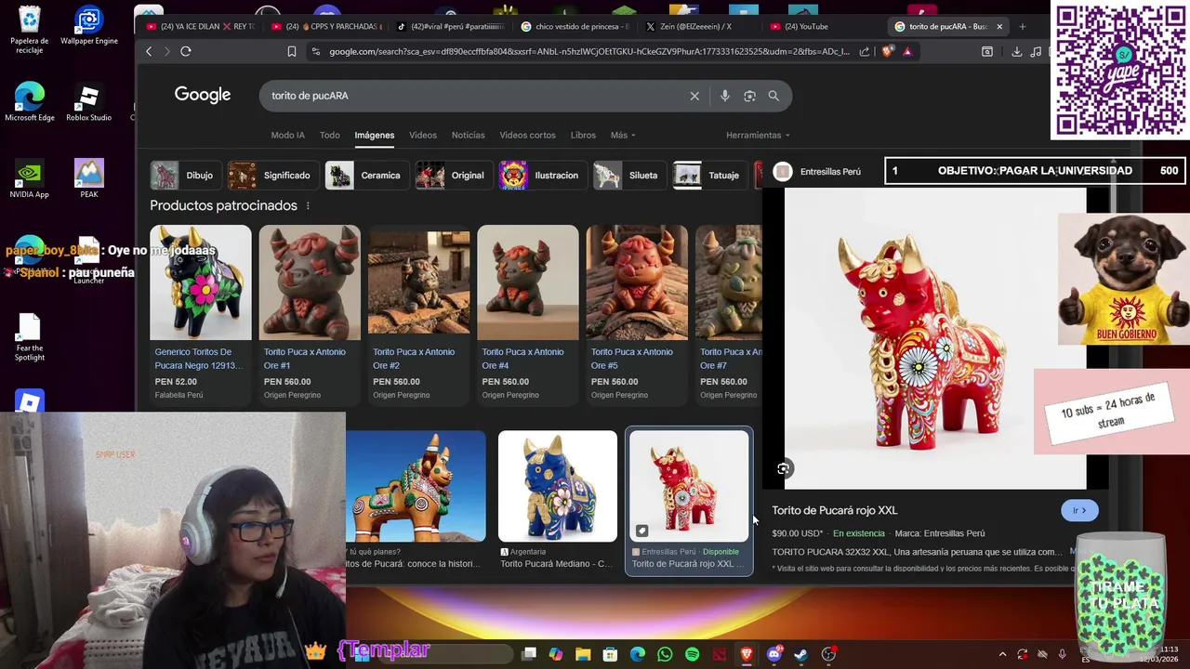The height and width of the screenshot is (669, 1190).
Task: Open Steam from the taskbar
Action: pyautogui.click(x=800, y=654)
